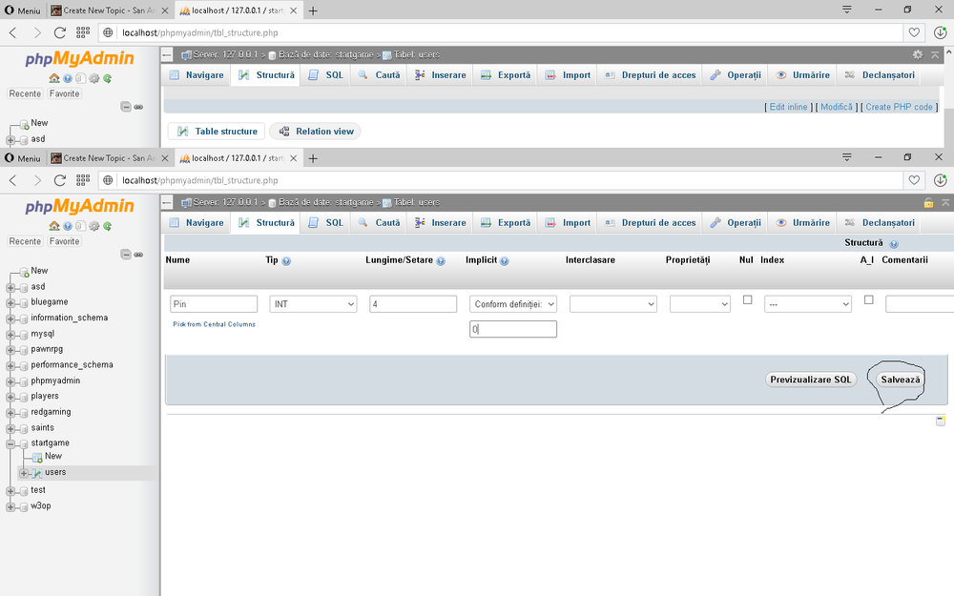
Task: Click Recente button in lower sidebar
Action: click(25, 241)
